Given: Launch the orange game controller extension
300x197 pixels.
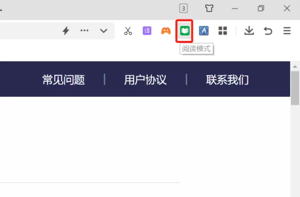Looking at the screenshot, I should coord(166,31).
